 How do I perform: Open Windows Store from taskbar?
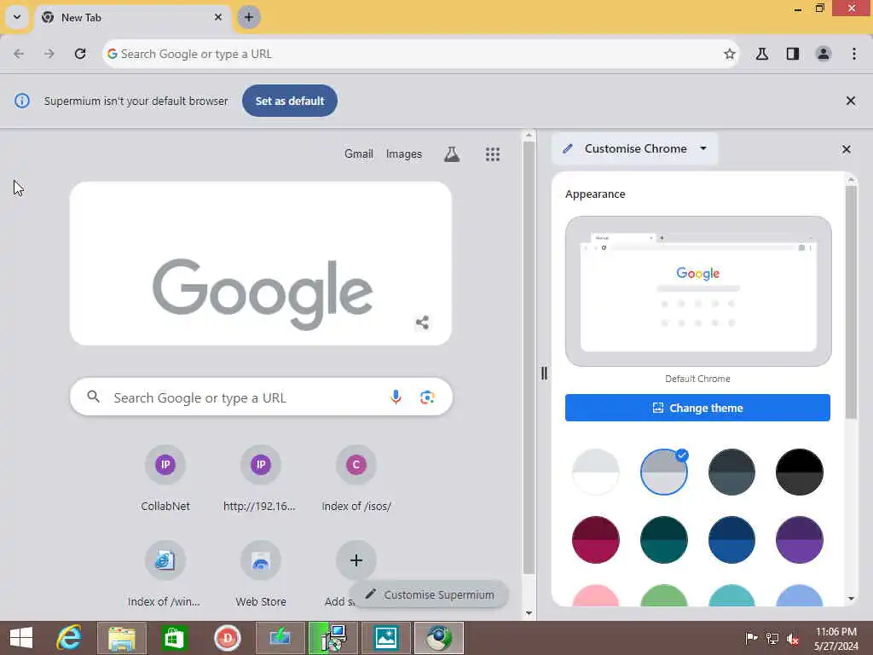(174, 638)
